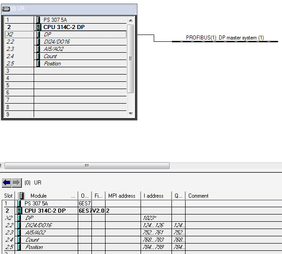Viewport: 282px width, 254px height.
Task: Select empty slot 3 in rack
Action: click(x=65, y=71)
